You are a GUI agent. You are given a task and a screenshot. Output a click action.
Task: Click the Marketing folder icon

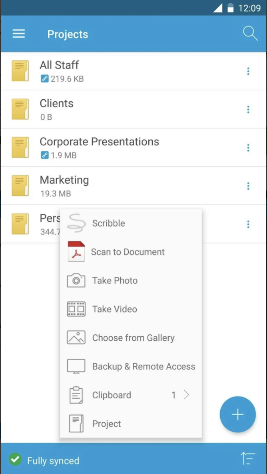pyautogui.click(x=20, y=185)
